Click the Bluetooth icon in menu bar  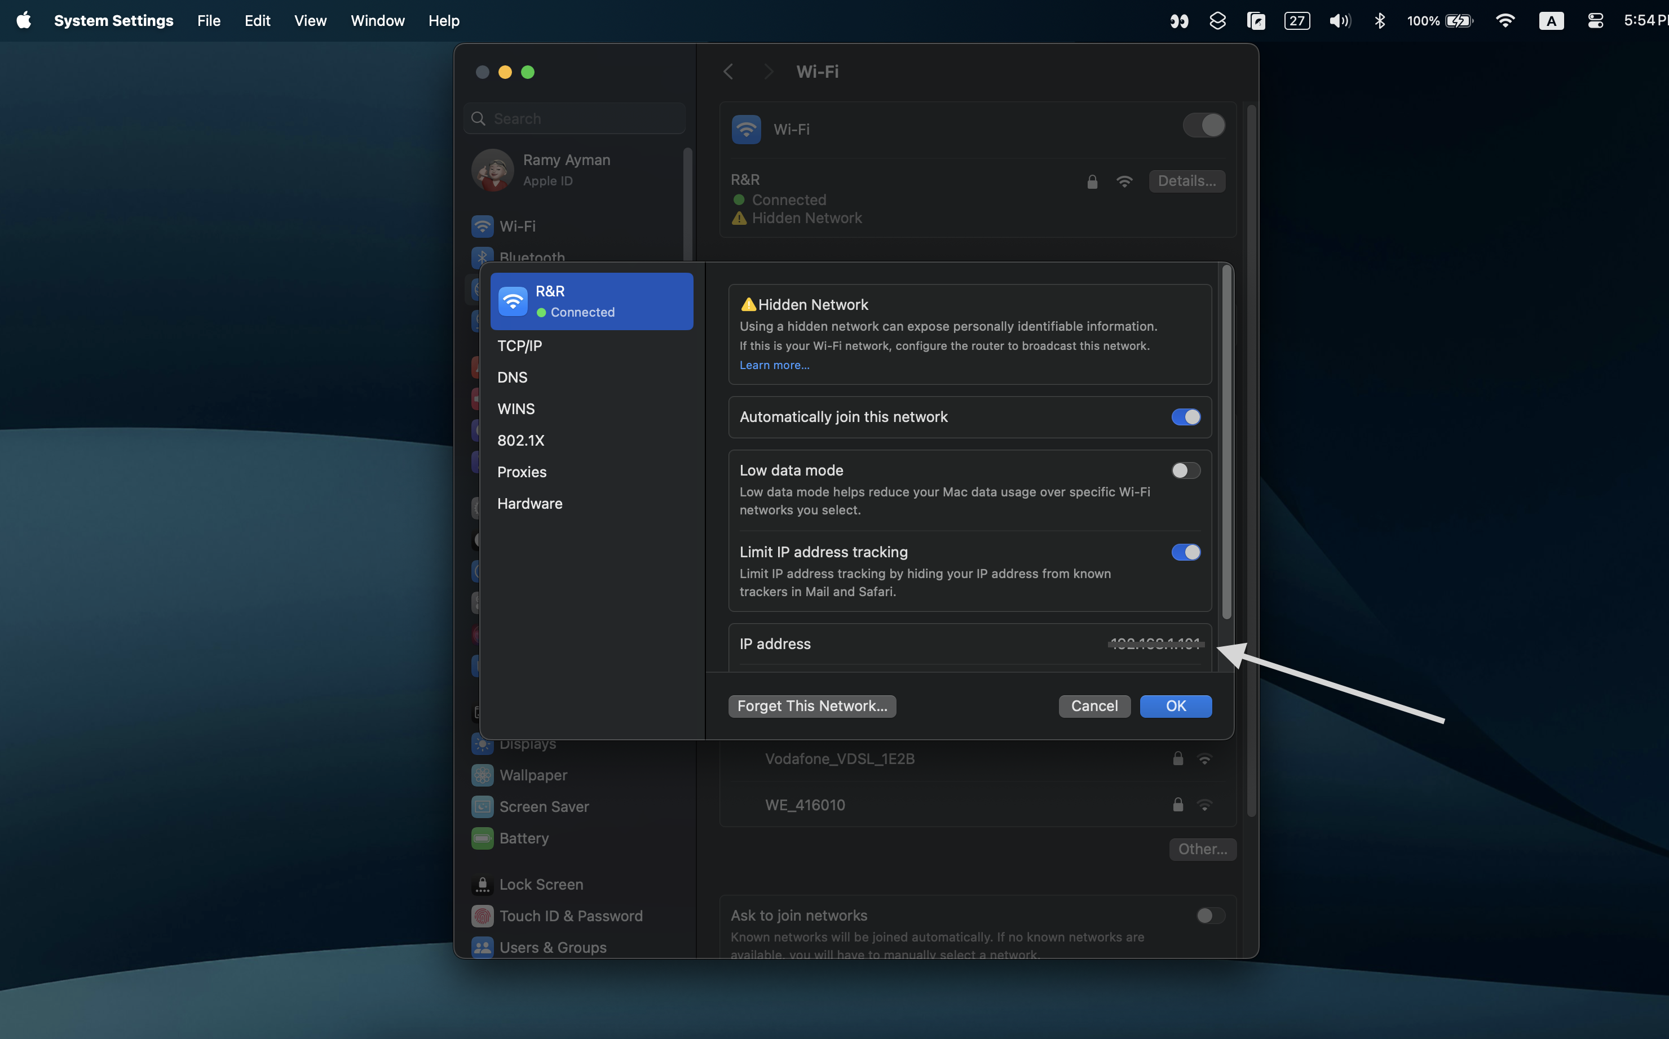pyautogui.click(x=1378, y=20)
